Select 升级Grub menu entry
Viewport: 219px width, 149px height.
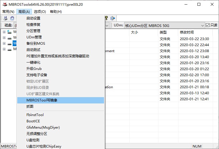[x=61, y=69]
